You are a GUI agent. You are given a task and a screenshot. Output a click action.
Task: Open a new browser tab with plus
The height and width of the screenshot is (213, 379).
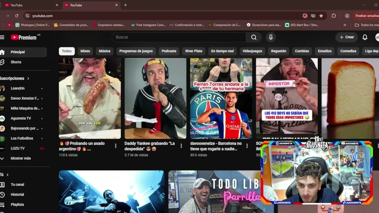tap(125, 5)
